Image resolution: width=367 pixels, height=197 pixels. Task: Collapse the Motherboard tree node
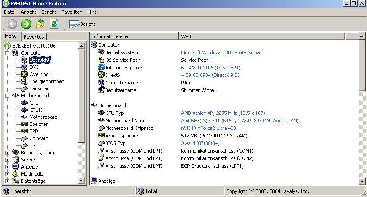click(x=7, y=96)
